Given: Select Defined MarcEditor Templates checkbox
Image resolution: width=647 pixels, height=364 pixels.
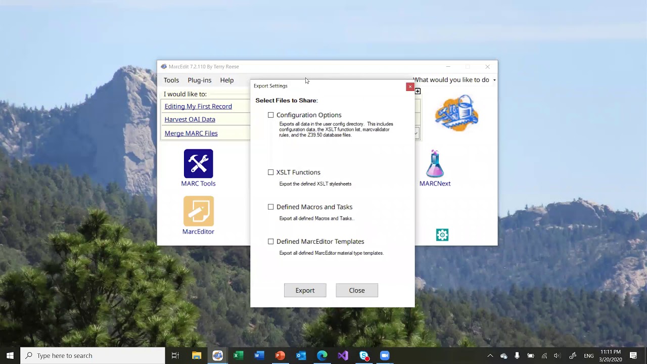Looking at the screenshot, I should tap(271, 242).
